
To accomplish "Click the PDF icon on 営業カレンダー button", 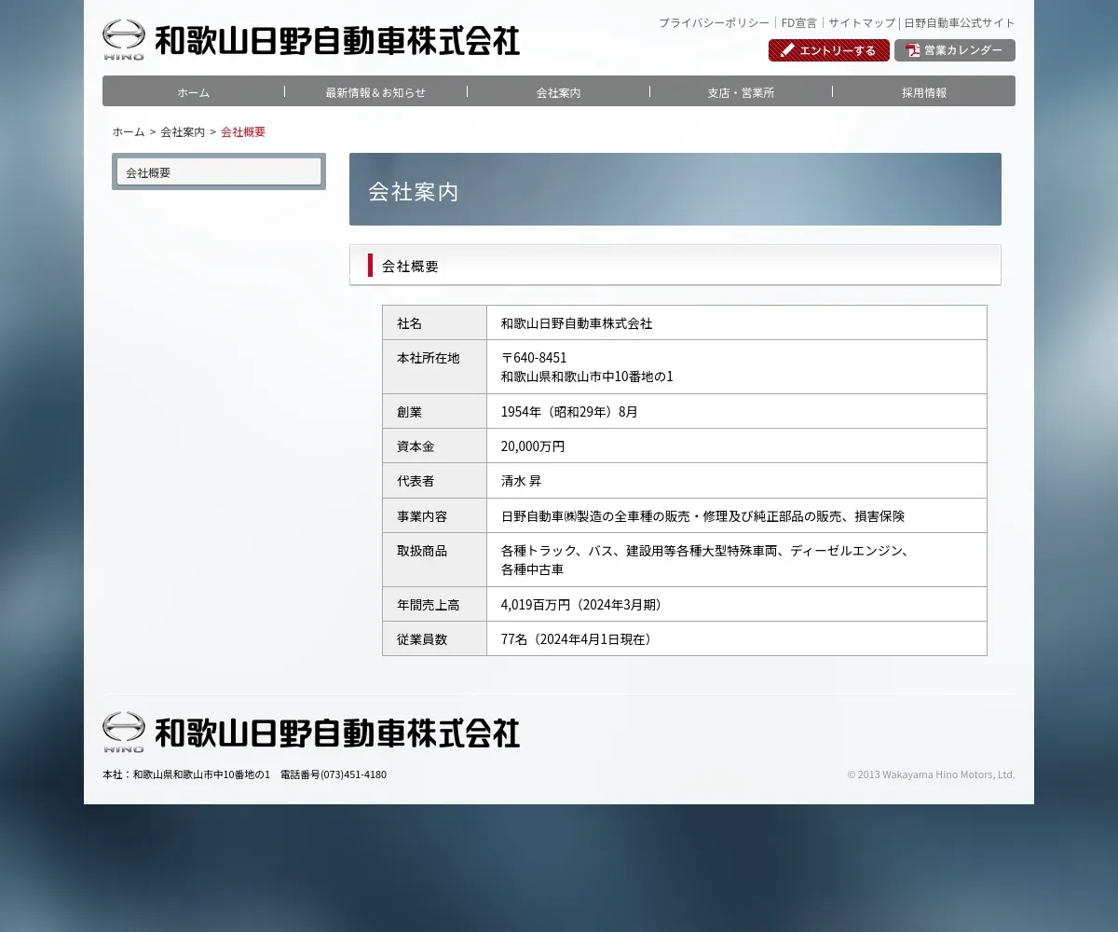I will pyautogui.click(x=913, y=50).
